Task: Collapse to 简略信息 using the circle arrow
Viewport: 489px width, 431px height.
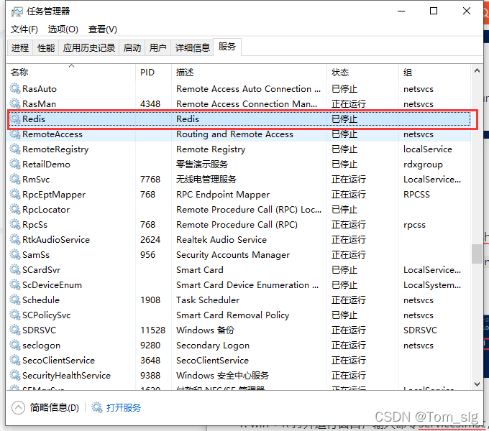Action: click(18, 407)
